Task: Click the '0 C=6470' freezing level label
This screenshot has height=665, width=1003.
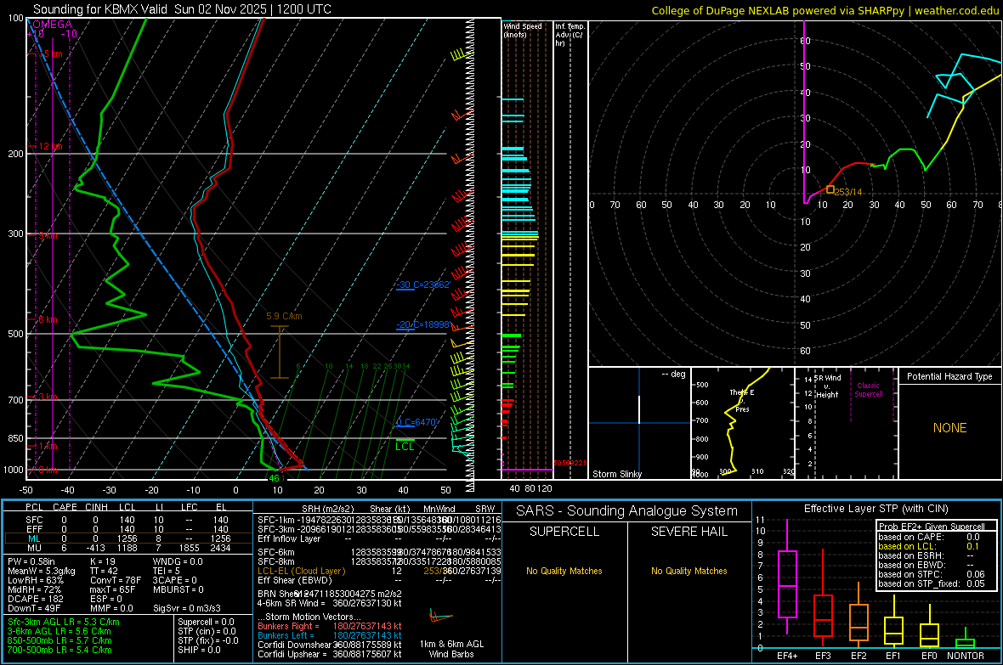Action: click(x=416, y=422)
